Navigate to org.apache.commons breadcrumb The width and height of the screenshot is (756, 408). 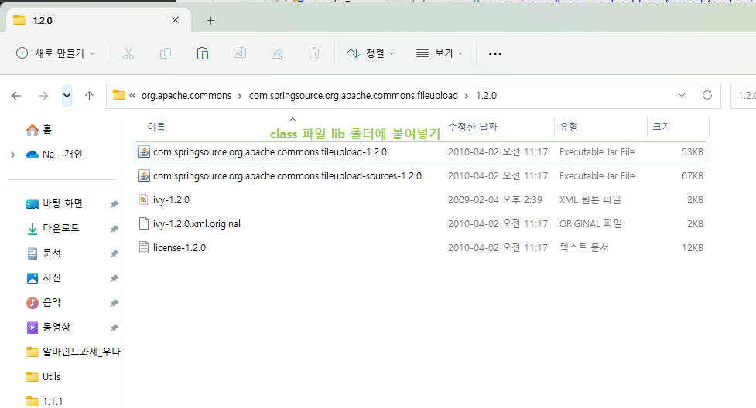pyautogui.click(x=186, y=95)
